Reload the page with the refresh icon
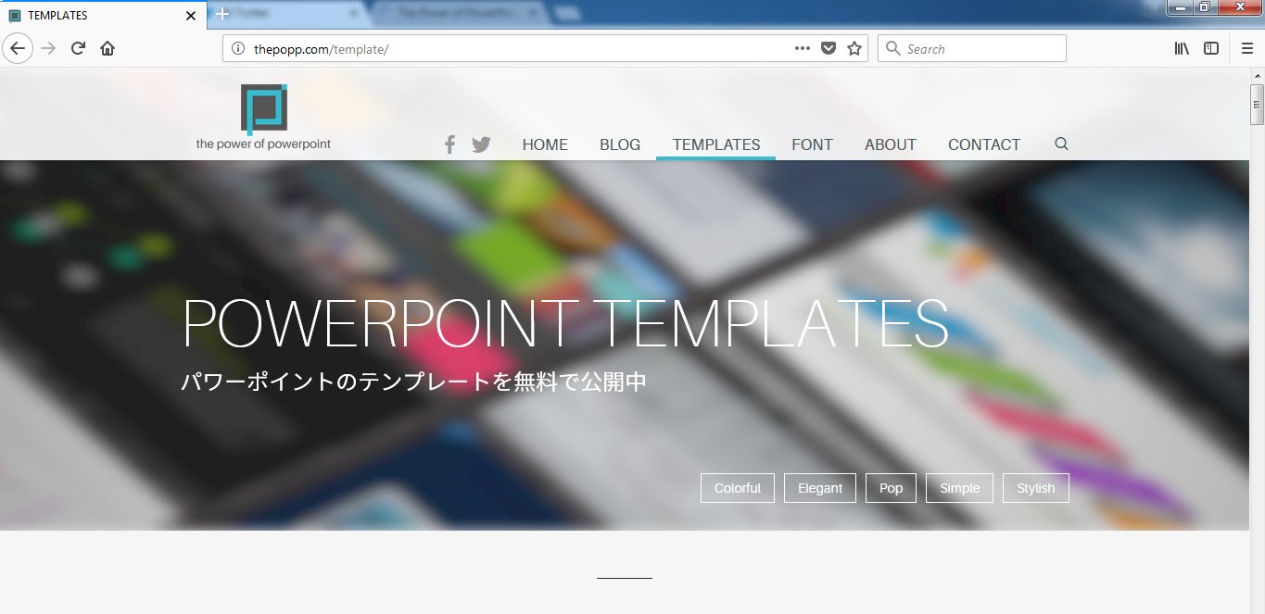1265x614 pixels. click(x=78, y=48)
